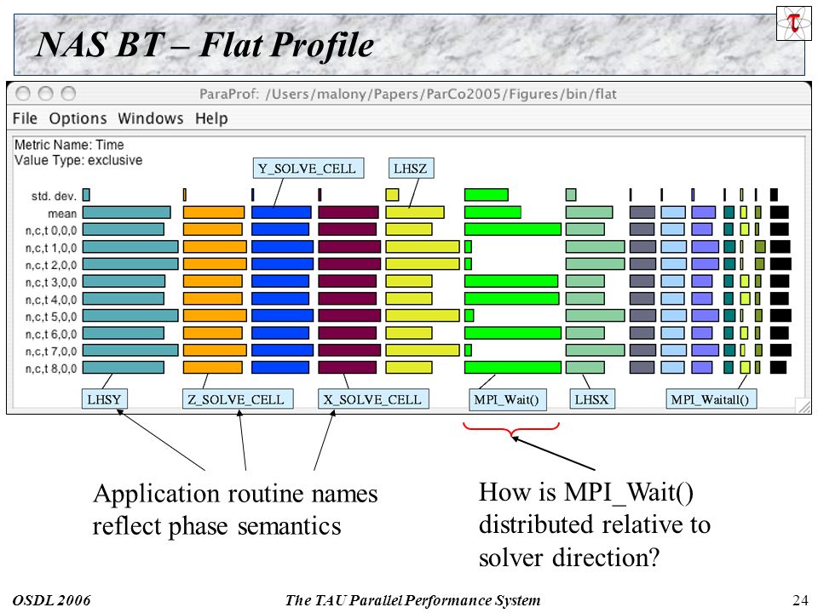Select the mean row label

tap(62, 214)
